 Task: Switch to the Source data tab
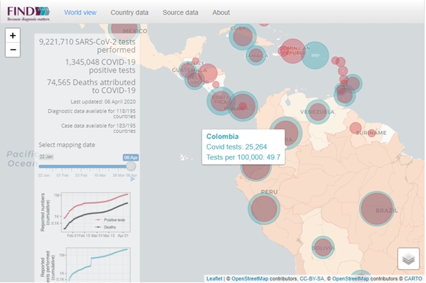(180, 13)
